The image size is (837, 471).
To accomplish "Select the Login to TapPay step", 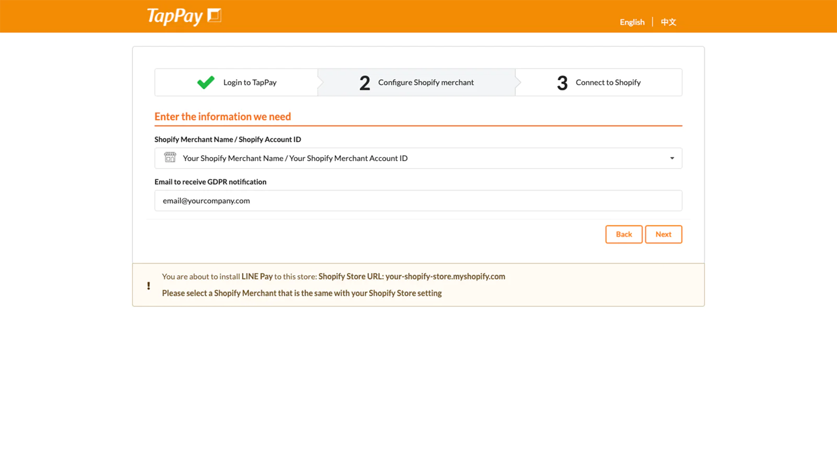I will click(236, 82).
